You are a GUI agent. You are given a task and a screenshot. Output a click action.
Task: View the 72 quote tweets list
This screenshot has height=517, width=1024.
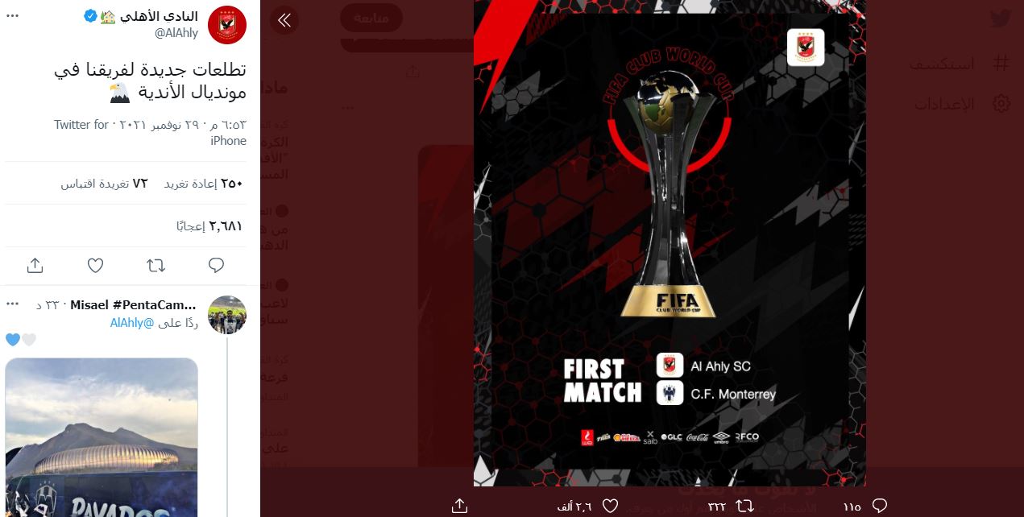[105, 183]
